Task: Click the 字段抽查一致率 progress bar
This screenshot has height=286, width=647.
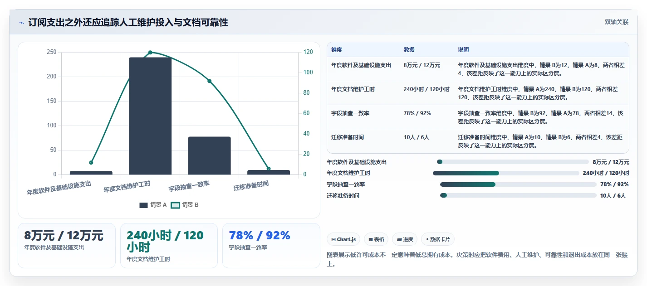Action: (x=518, y=184)
